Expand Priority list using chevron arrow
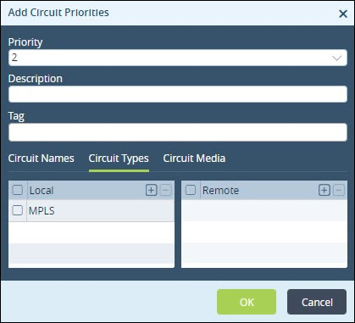 click(336, 58)
